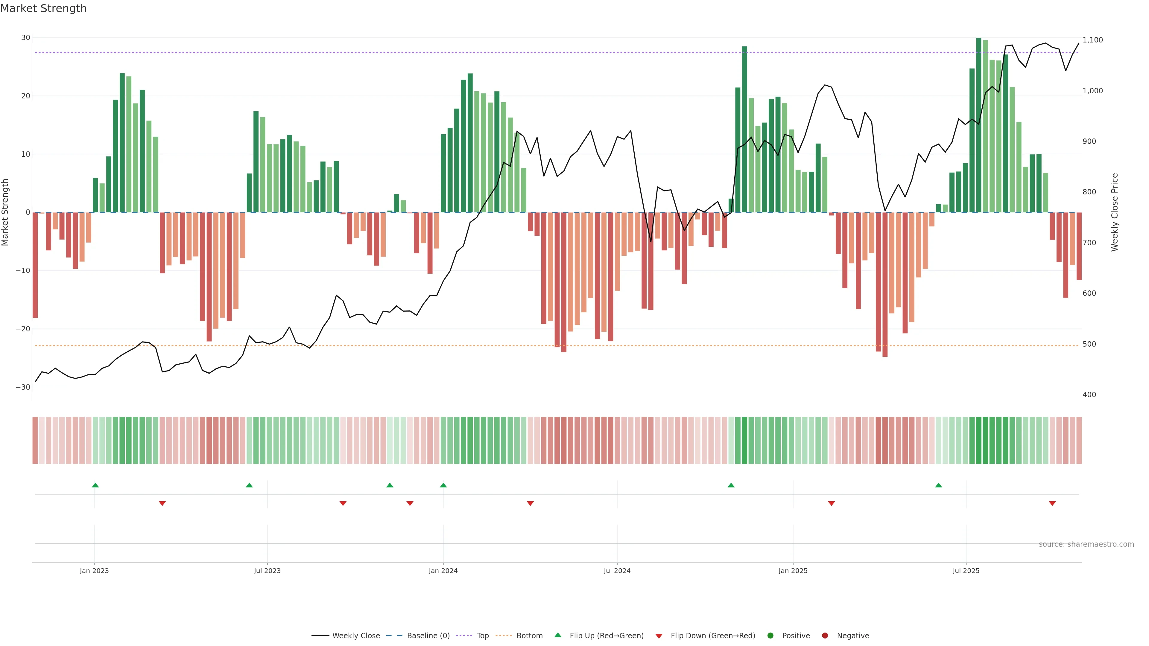Click the flip-up triangle just before Jul 2023

[249, 485]
